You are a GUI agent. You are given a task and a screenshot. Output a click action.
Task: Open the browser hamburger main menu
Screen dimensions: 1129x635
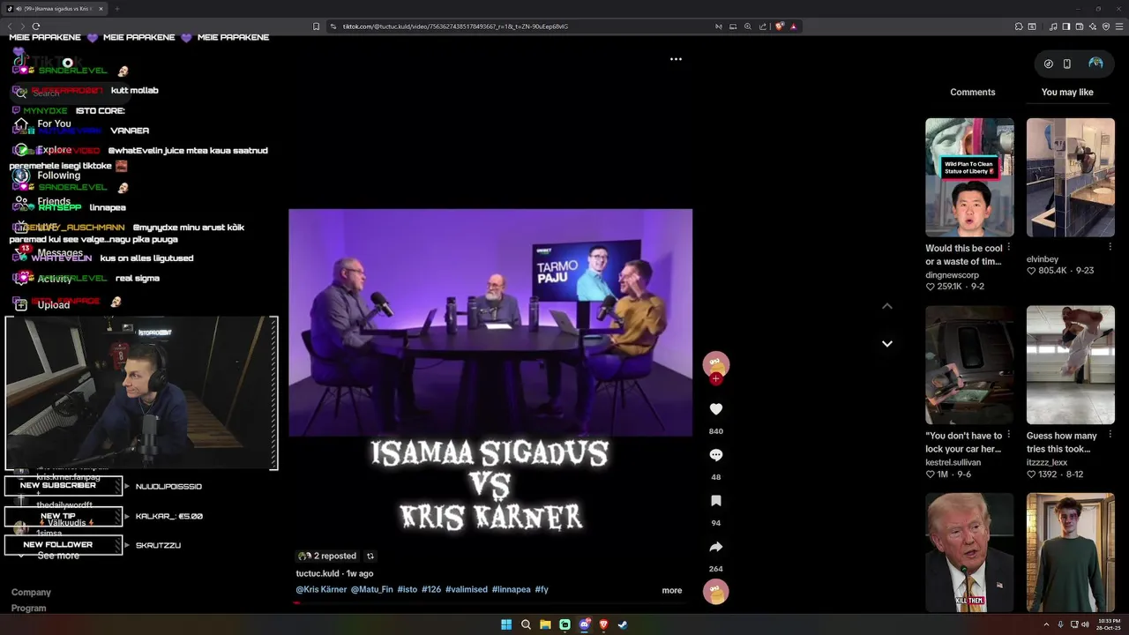(1118, 26)
